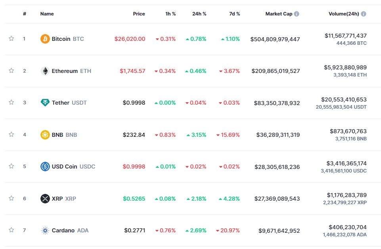
Task: Toggle the watchlist star for Ethereum
Action: coord(11,71)
